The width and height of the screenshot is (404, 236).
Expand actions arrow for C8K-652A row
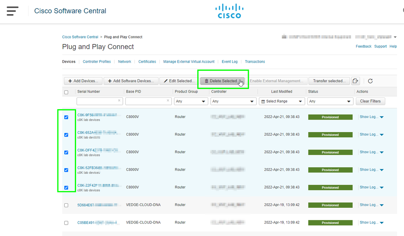tap(382, 135)
